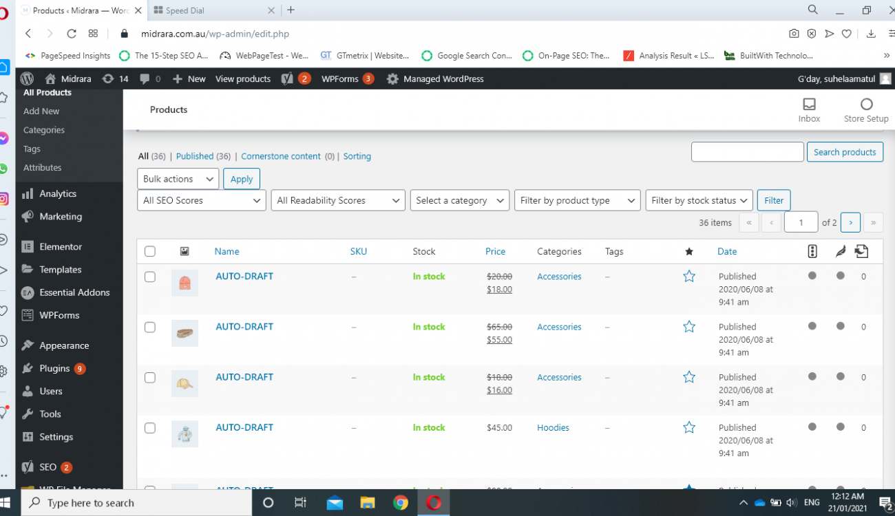
Task: Check the first Accessories product at $18.00
Action: [150, 277]
